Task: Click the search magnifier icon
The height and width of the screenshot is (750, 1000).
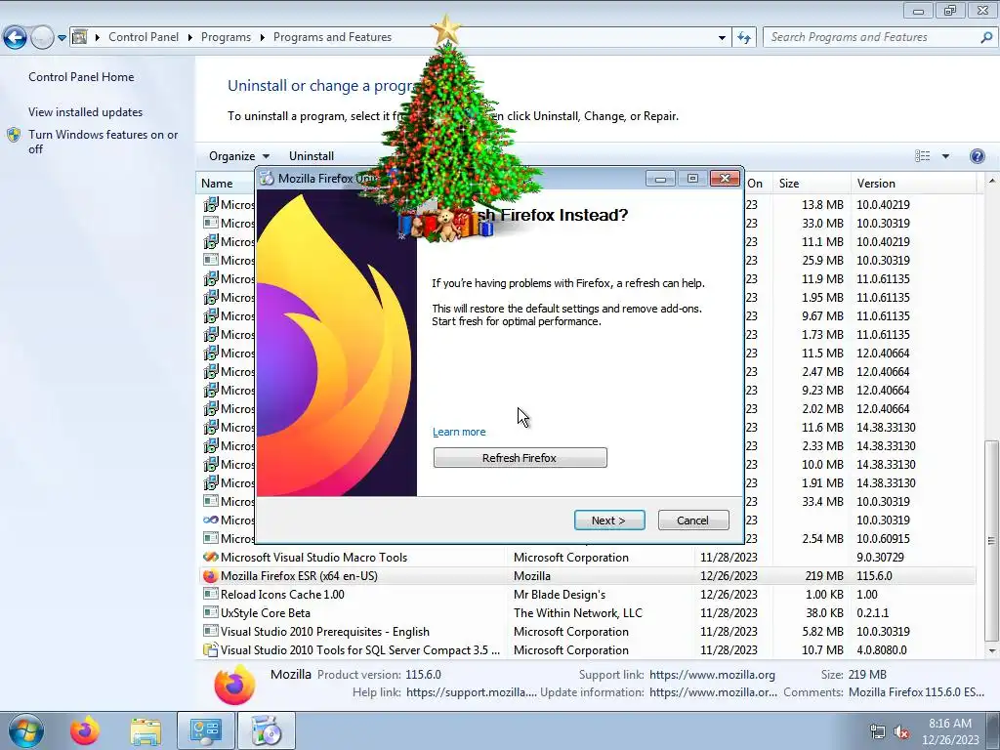Action: pos(986,37)
